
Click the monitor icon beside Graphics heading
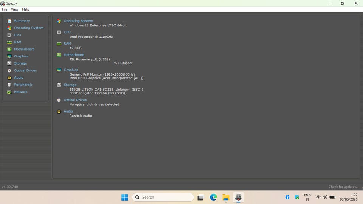point(59,70)
